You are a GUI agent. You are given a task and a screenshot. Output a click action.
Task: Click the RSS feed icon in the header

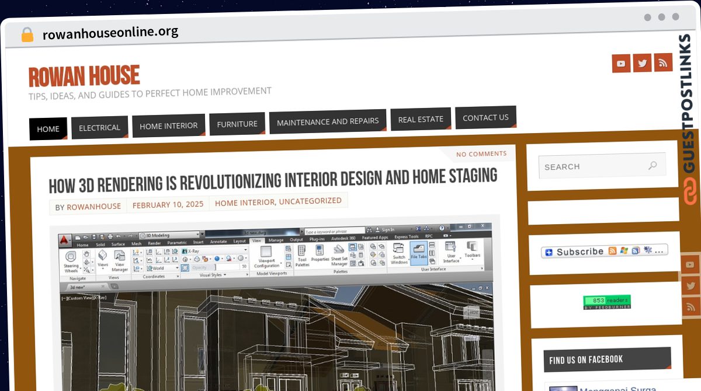[x=663, y=62]
